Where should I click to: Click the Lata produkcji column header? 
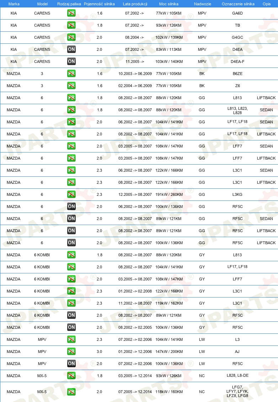(135, 4)
